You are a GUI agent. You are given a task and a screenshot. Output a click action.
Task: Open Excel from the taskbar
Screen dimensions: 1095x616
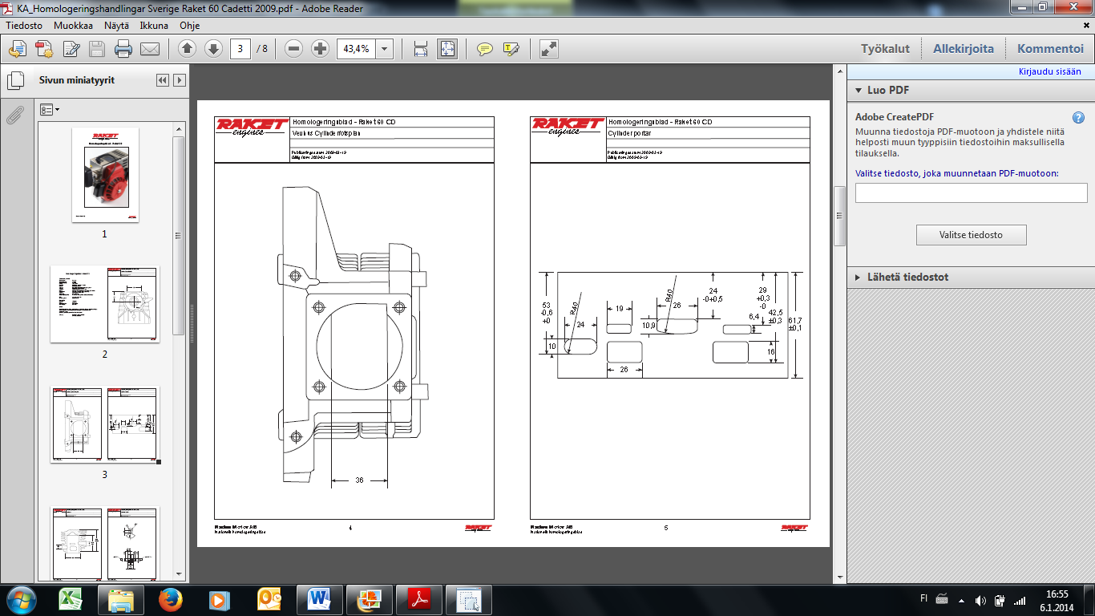(x=73, y=599)
